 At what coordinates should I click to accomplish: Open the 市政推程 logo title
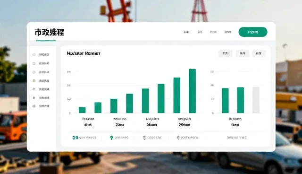pyautogui.click(x=49, y=32)
